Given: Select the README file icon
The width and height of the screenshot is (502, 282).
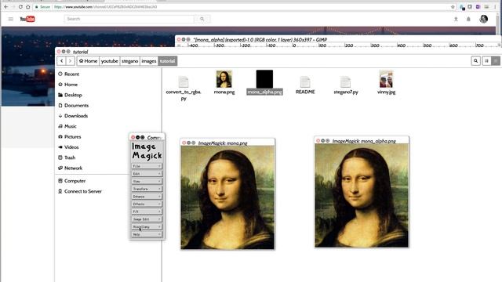Looking at the screenshot, I should (305, 81).
